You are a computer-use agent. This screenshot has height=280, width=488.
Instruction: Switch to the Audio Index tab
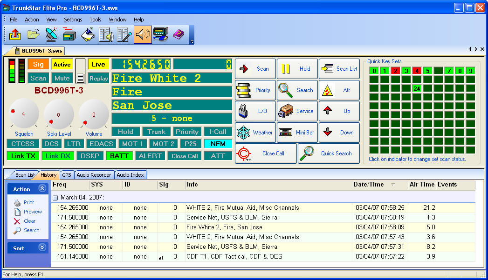click(x=130, y=175)
